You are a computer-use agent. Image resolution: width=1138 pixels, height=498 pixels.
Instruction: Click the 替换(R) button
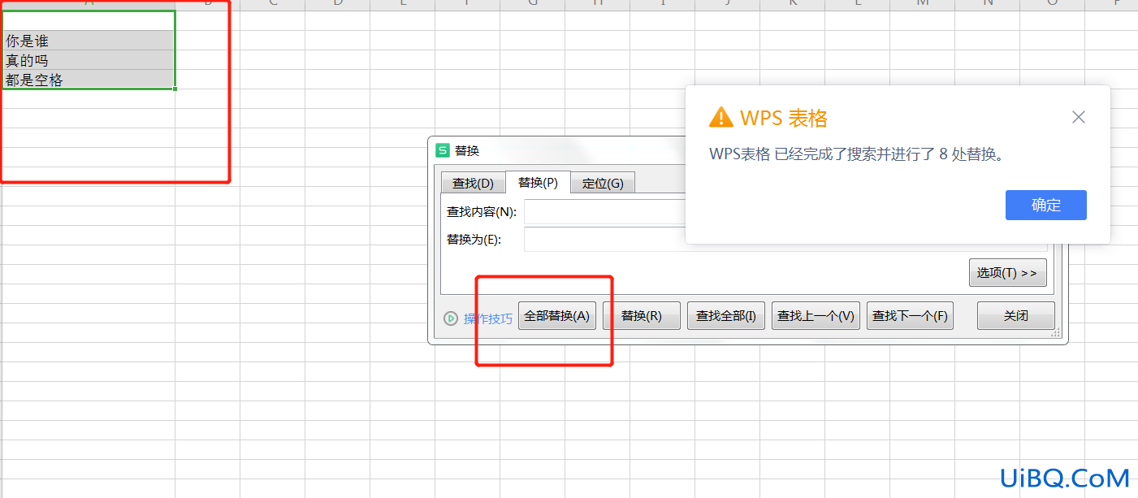point(642,316)
